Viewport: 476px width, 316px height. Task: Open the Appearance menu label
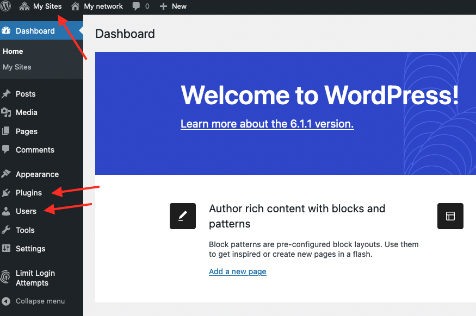point(38,174)
